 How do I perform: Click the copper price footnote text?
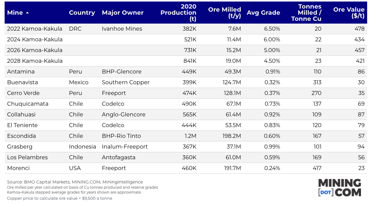tap(59, 198)
